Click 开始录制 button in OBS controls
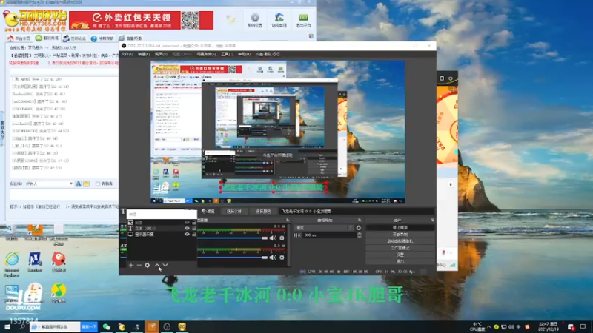Viewport: 593px width, 333px height. coord(400,235)
